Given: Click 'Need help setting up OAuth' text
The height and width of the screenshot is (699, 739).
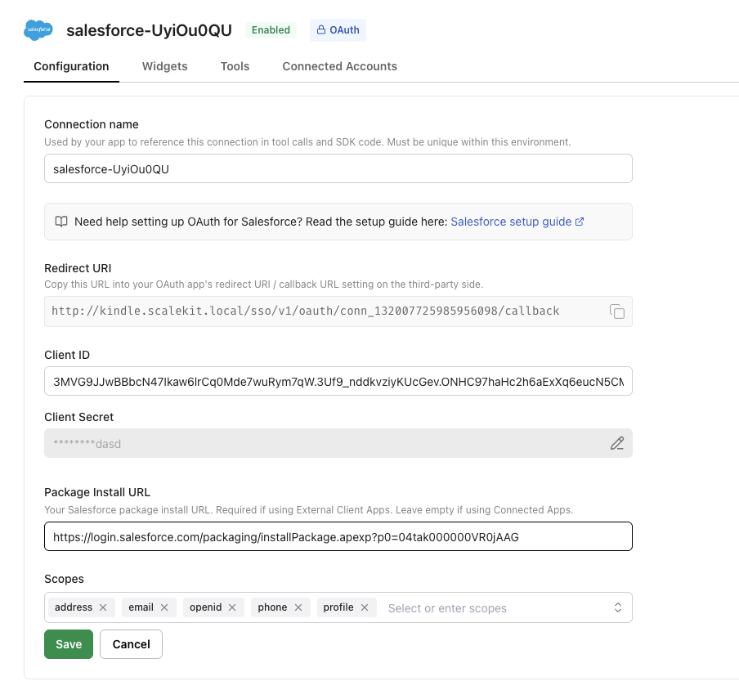Looking at the screenshot, I should point(261,222).
